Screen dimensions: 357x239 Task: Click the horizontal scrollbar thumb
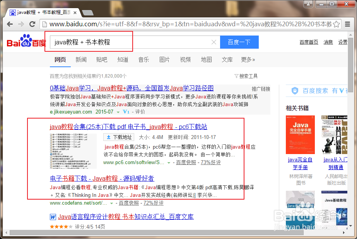[x=156, y=233]
